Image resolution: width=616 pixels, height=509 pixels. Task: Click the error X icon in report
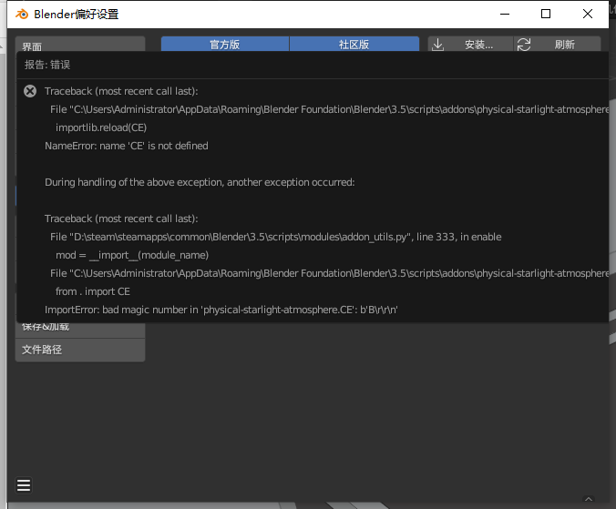tap(30, 91)
